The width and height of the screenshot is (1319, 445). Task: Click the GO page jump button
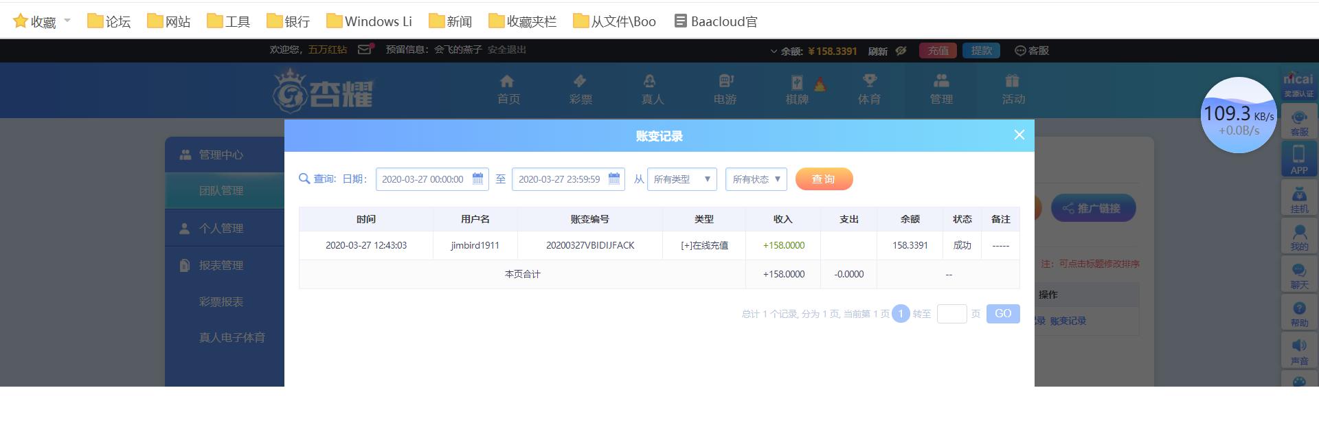tap(1003, 314)
